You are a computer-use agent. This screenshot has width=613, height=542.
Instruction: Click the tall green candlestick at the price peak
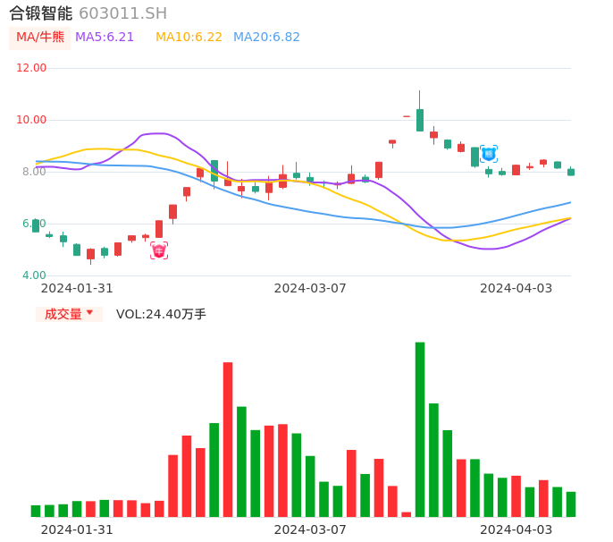(420, 120)
